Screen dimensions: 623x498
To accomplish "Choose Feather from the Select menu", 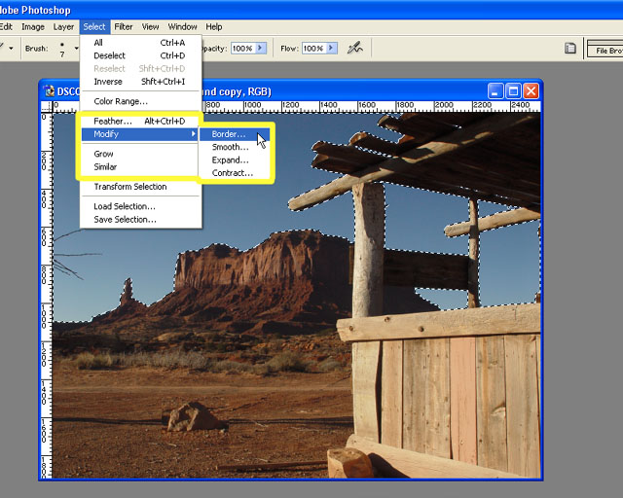I will pos(140,122).
